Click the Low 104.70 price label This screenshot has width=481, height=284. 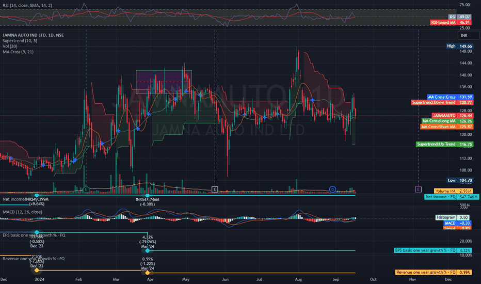point(460,181)
